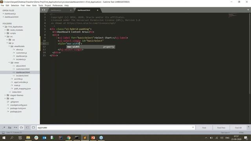Screen dimensions: 251x141
Task: Toggle whole word matching in find bar
Action: click(x=16, y=128)
